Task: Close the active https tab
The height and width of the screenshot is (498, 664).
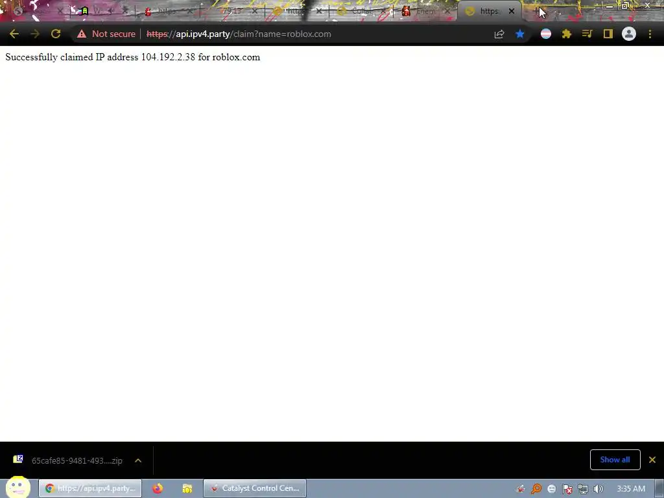Action: [512, 12]
